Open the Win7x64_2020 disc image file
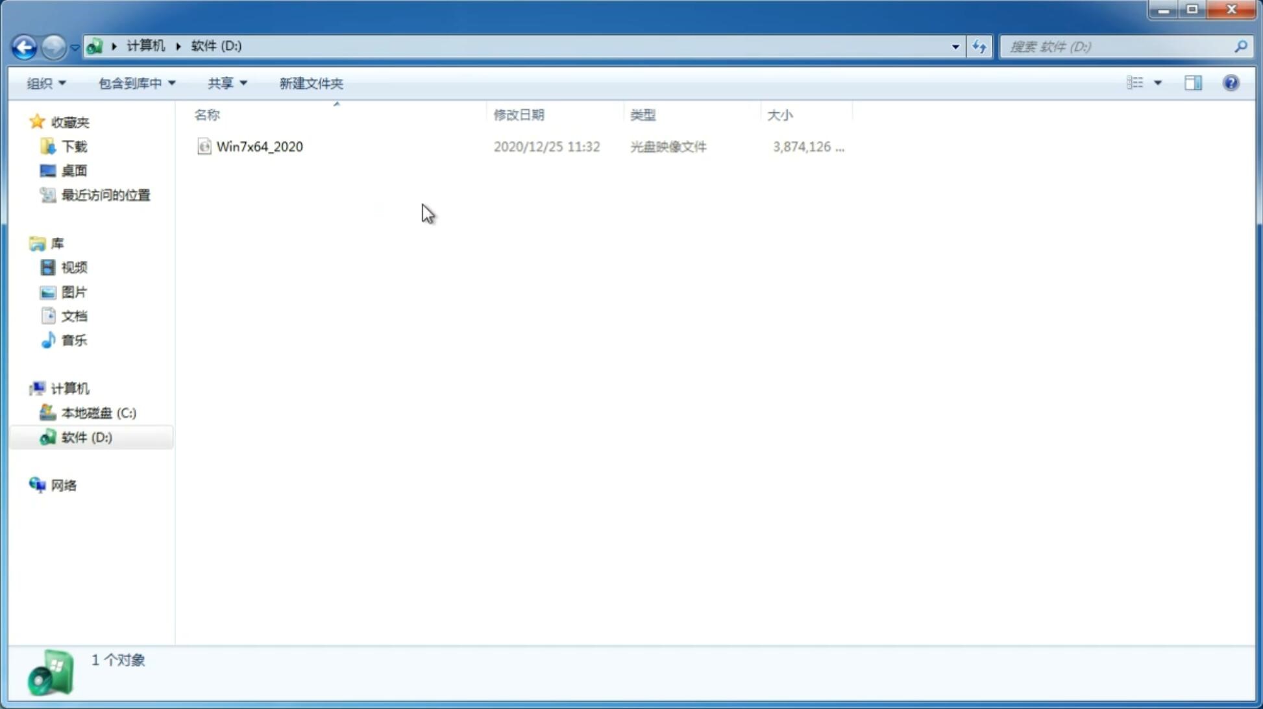1263x709 pixels. [x=260, y=147]
